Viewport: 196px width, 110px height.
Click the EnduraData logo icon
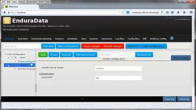(7, 20)
